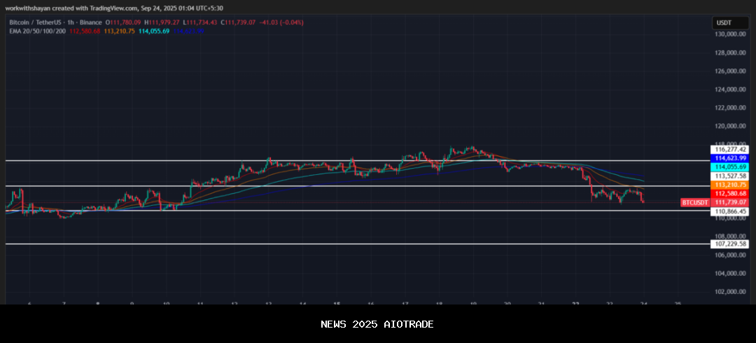Screen dimensions: 756x343
Task: Click the 130,000.00 price axis tick
Action: pos(730,34)
